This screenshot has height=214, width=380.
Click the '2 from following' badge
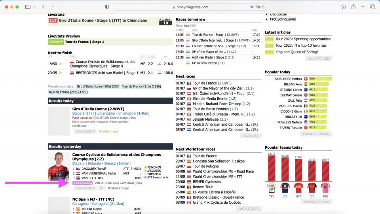pos(83,183)
